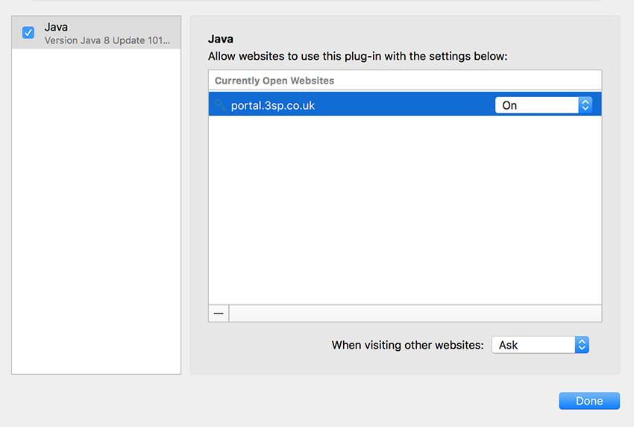The width and height of the screenshot is (634, 427).
Task: Click the When visiting other websites label
Action: (407, 345)
